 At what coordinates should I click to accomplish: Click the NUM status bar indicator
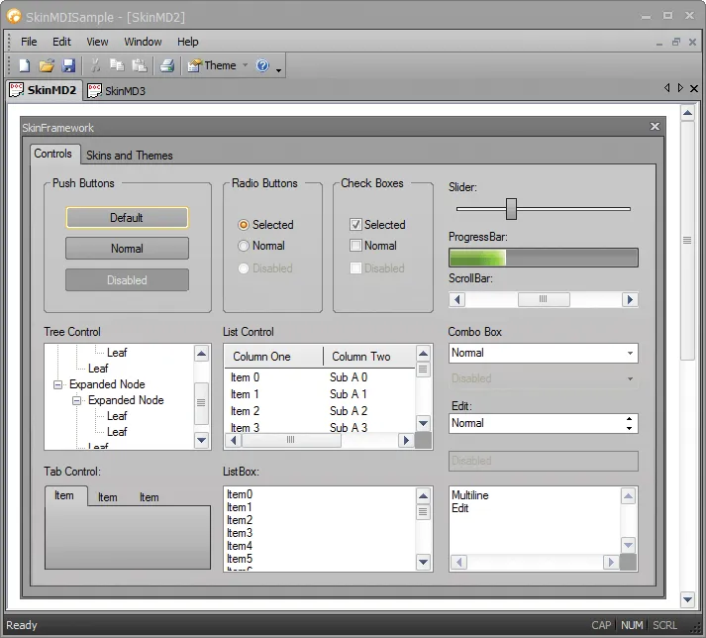click(x=632, y=625)
